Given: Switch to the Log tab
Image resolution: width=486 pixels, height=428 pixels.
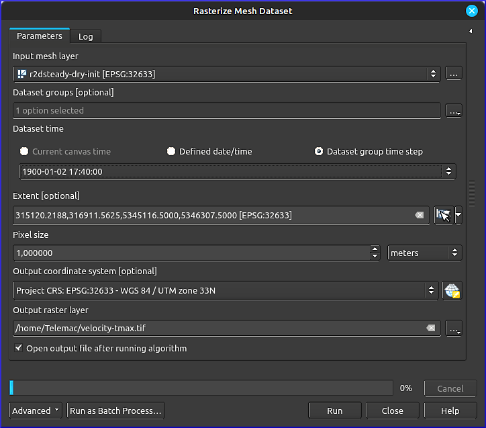Looking at the screenshot, I should (x=85, y=36).
